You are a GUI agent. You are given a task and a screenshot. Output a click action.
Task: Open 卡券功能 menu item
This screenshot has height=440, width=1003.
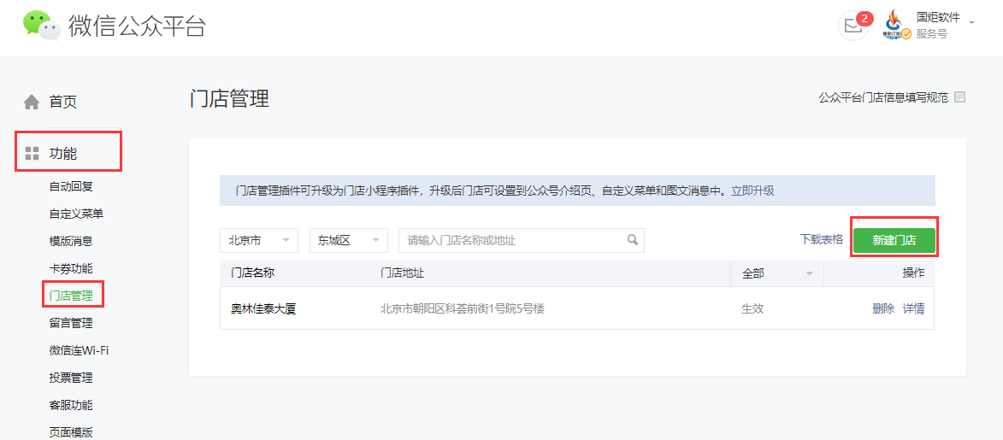point(71,268)
